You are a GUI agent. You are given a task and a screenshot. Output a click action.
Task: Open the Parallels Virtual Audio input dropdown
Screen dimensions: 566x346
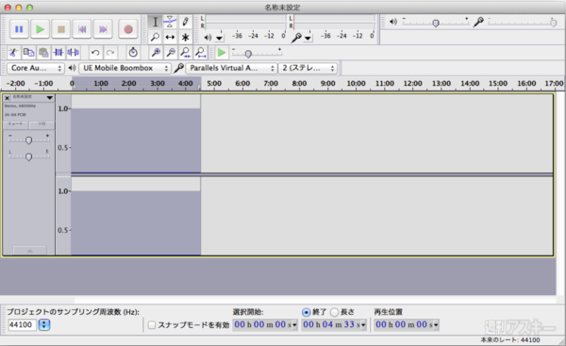pyautogui.click(x=231, y=68)
